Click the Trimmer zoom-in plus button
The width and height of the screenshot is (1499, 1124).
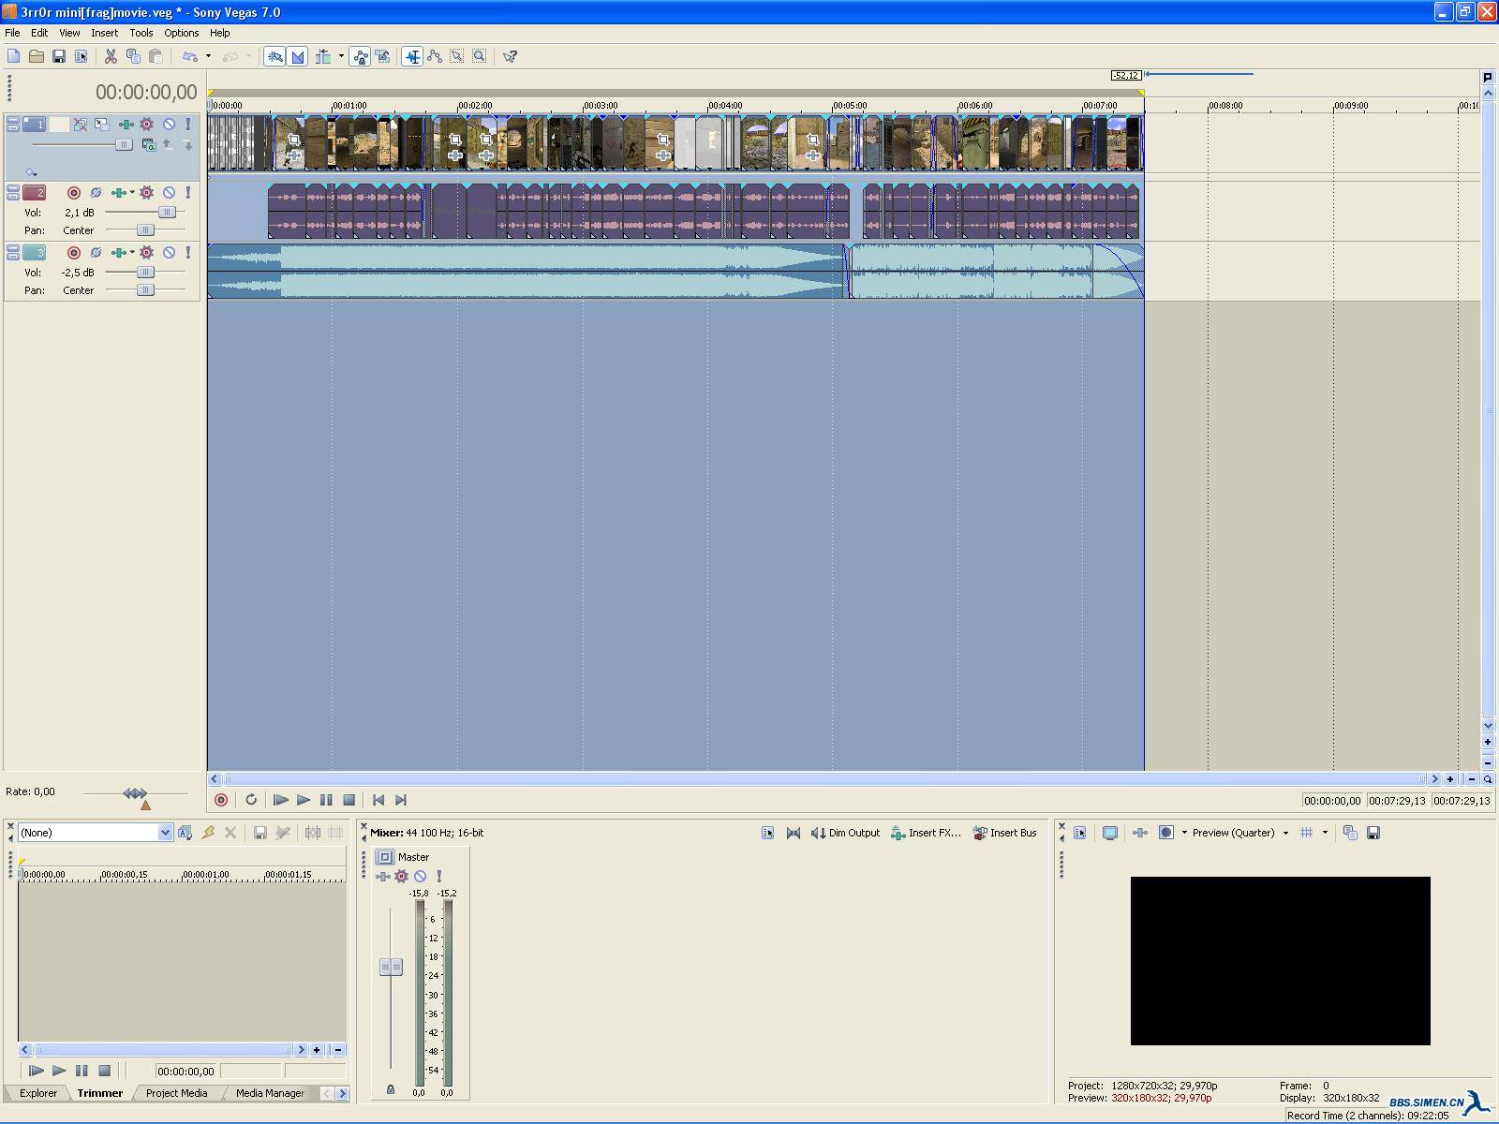pos(318,1050)
